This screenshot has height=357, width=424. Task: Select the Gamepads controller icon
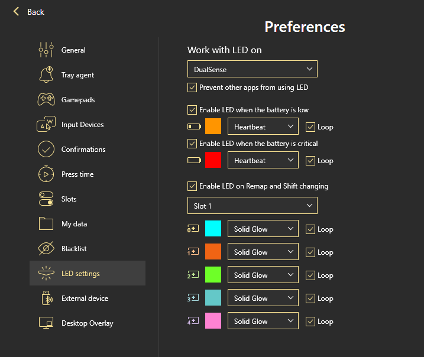click(x=46, y=100)
